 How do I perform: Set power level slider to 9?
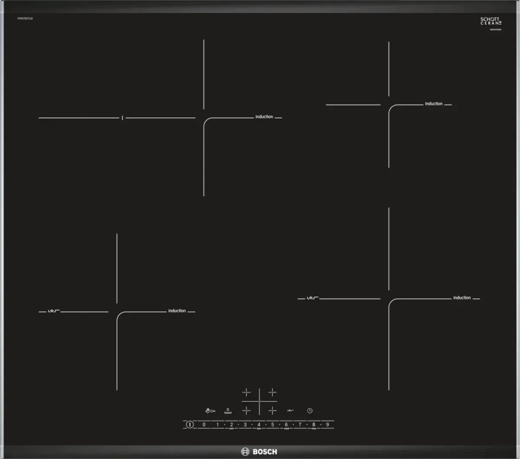pos(327,425)
